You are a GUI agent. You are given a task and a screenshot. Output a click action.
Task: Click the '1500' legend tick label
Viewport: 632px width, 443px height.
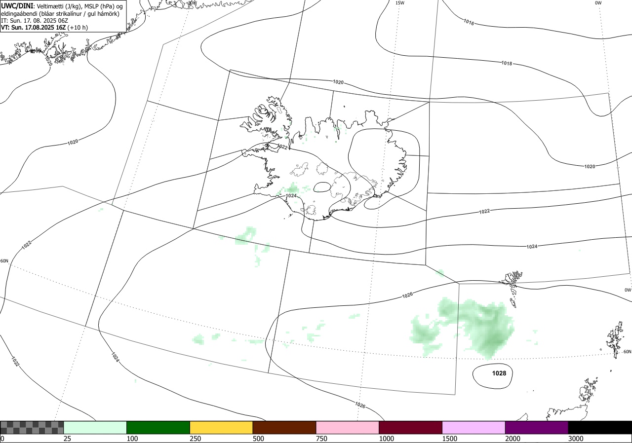pos(449,439)
